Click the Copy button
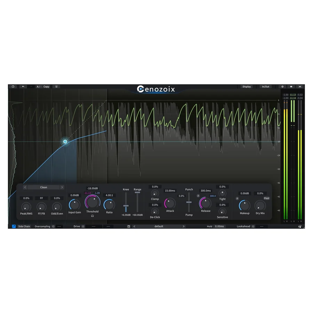313x313 pixels. pyautogui.click(x=46, y=87)
